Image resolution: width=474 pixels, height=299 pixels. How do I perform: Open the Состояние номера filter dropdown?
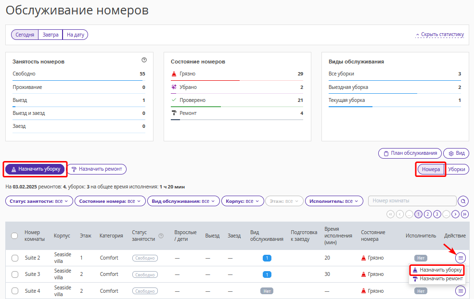(110, 201)
